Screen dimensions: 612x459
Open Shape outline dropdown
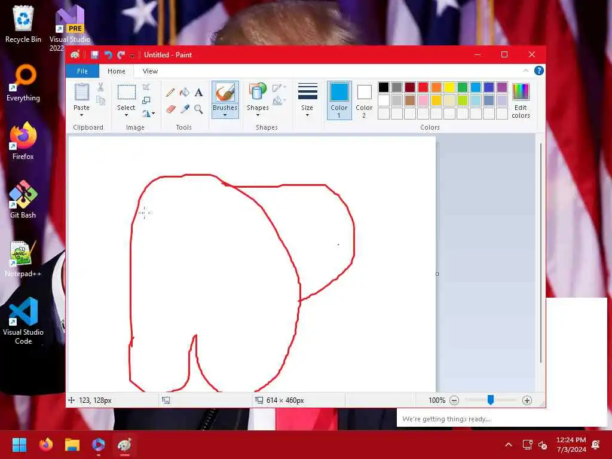pos(279,88)
